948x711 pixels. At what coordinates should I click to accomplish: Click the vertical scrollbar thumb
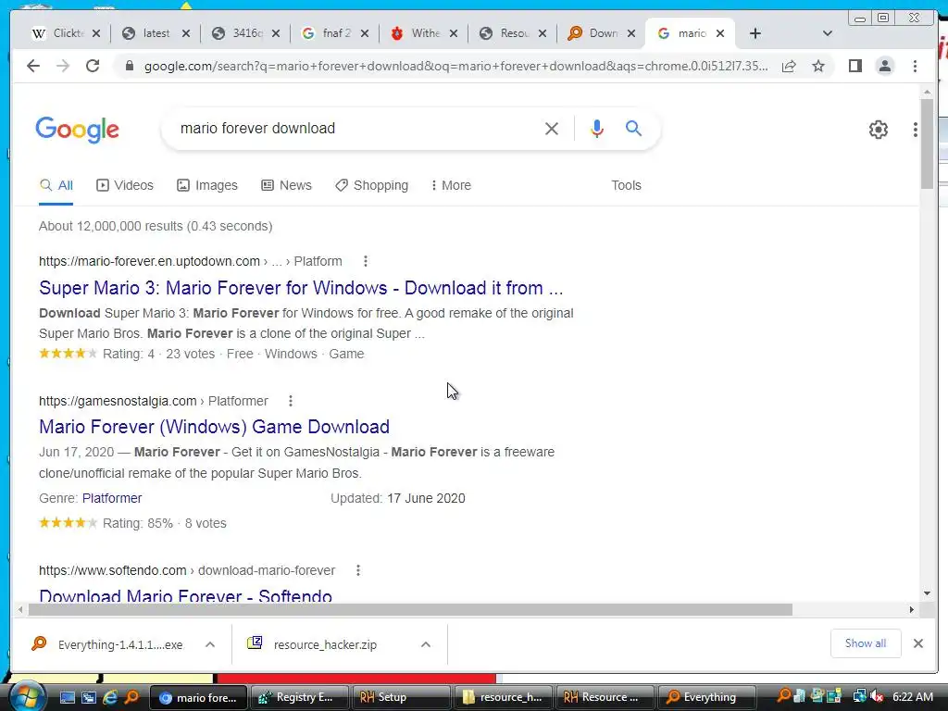click(927, 143)
